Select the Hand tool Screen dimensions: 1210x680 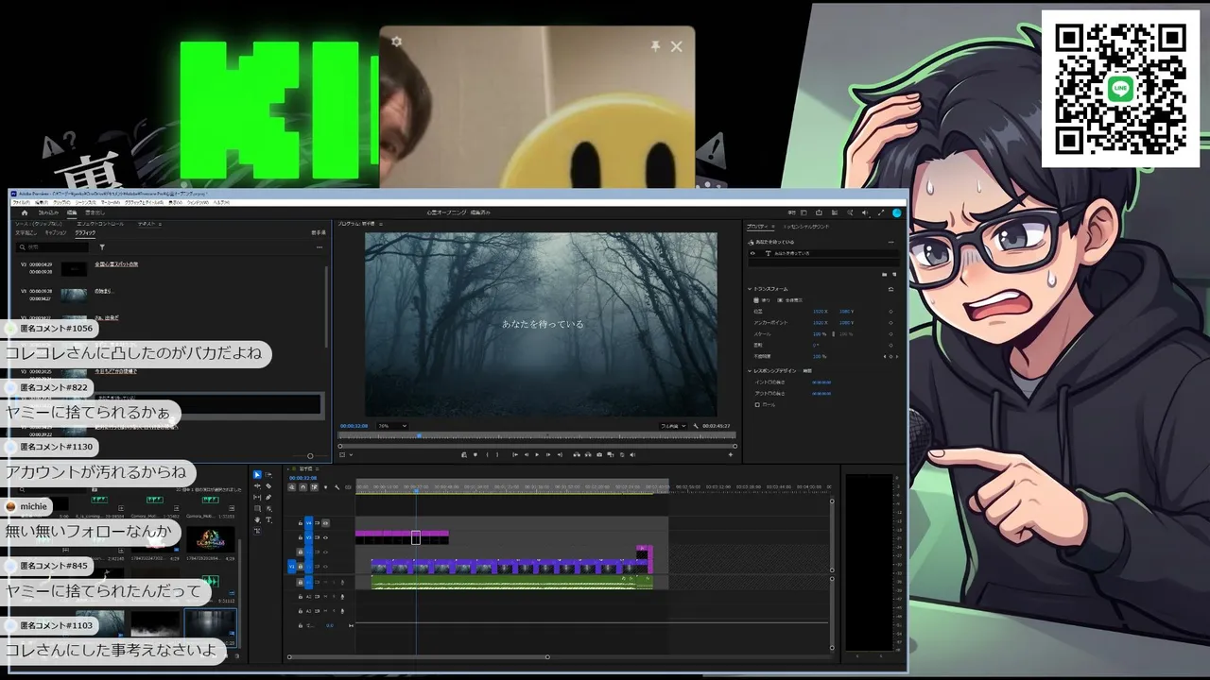tap(257, 520)
